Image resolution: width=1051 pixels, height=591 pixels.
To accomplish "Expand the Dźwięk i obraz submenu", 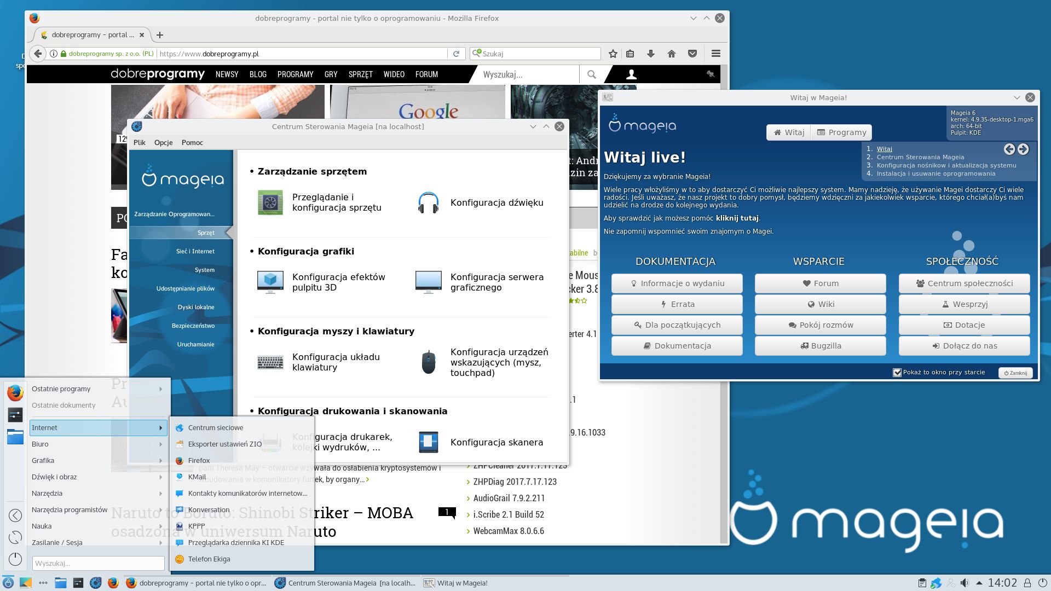I will (x=54, y=477).
